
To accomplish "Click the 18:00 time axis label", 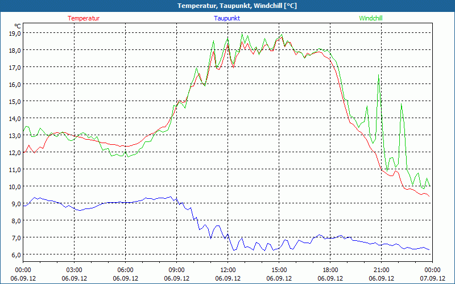I will 330,270.
